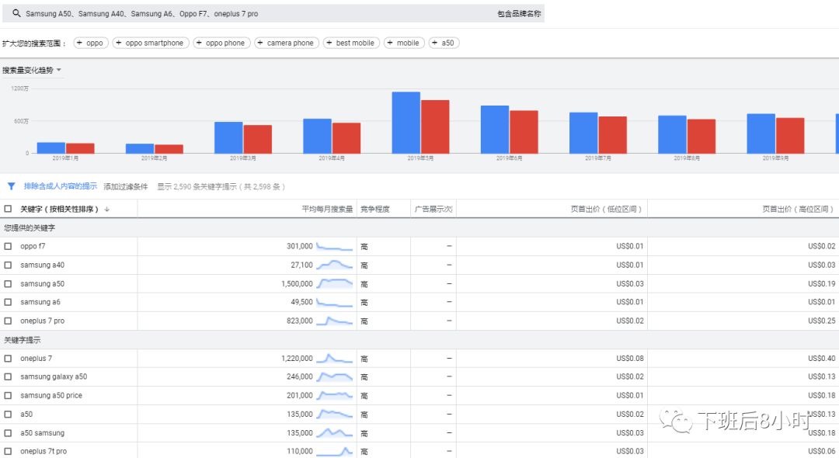Open the samsung galaxy a50 trend sparkline

pos(334,376)
